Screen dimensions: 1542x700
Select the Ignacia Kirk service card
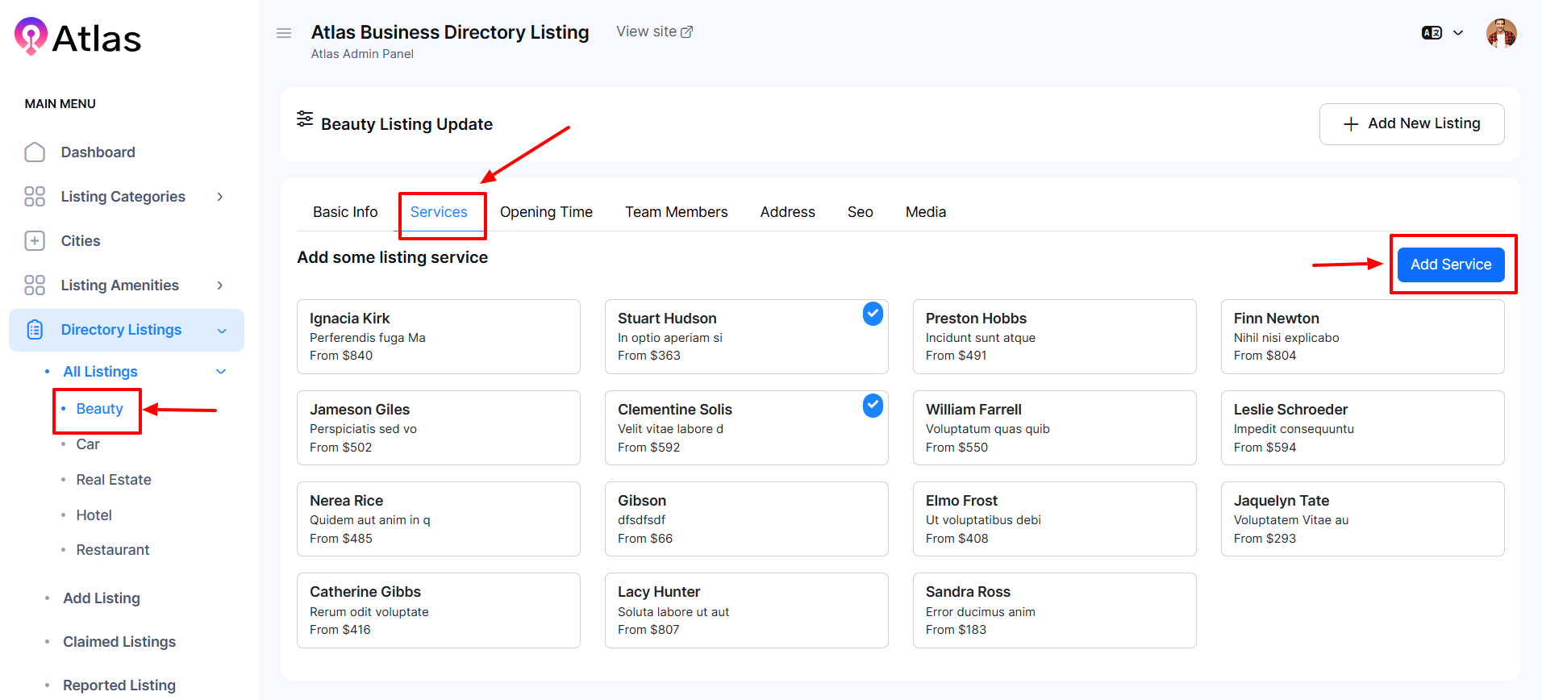point(438,336)
